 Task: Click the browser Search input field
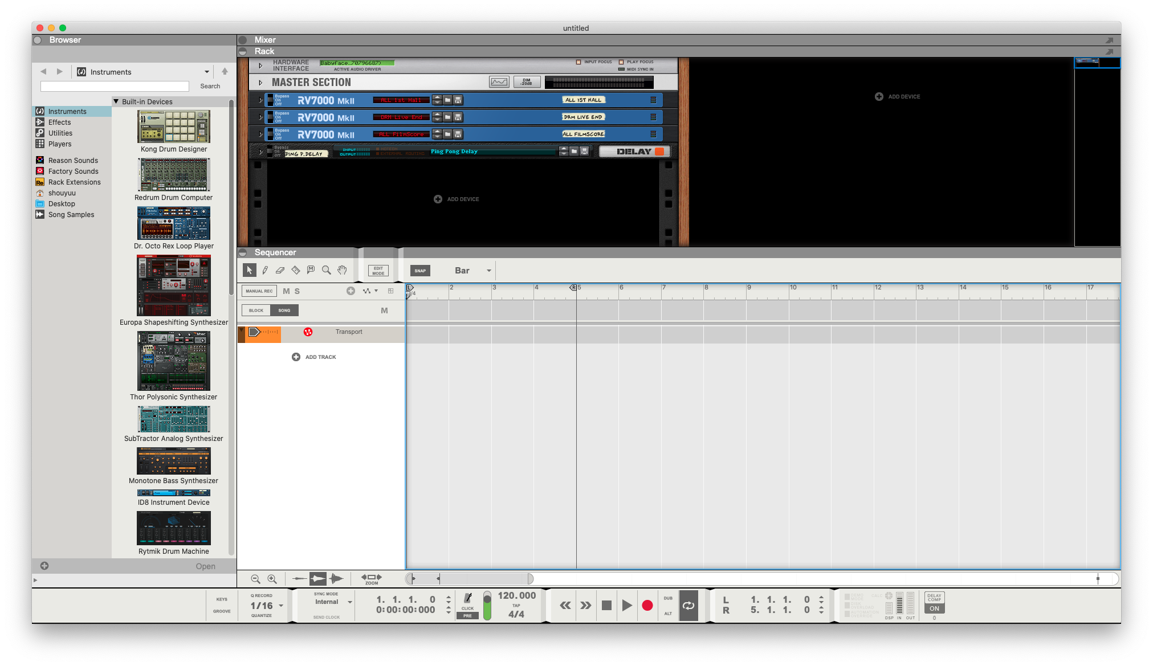pyautogui.click(x=115, y=86)
